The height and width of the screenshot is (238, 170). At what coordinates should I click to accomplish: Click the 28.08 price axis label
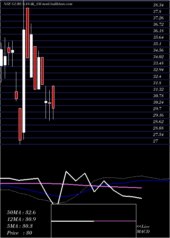pyautogui.click(x=158, y=128)
